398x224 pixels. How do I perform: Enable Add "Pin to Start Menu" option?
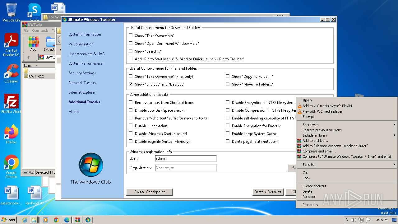(131, 59)
